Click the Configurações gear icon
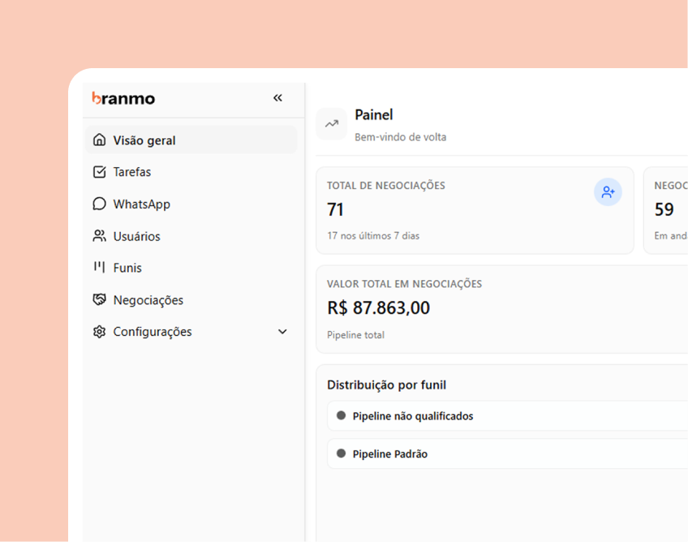The height and width of the screenshot is (542, 688). tap(100, 332)
